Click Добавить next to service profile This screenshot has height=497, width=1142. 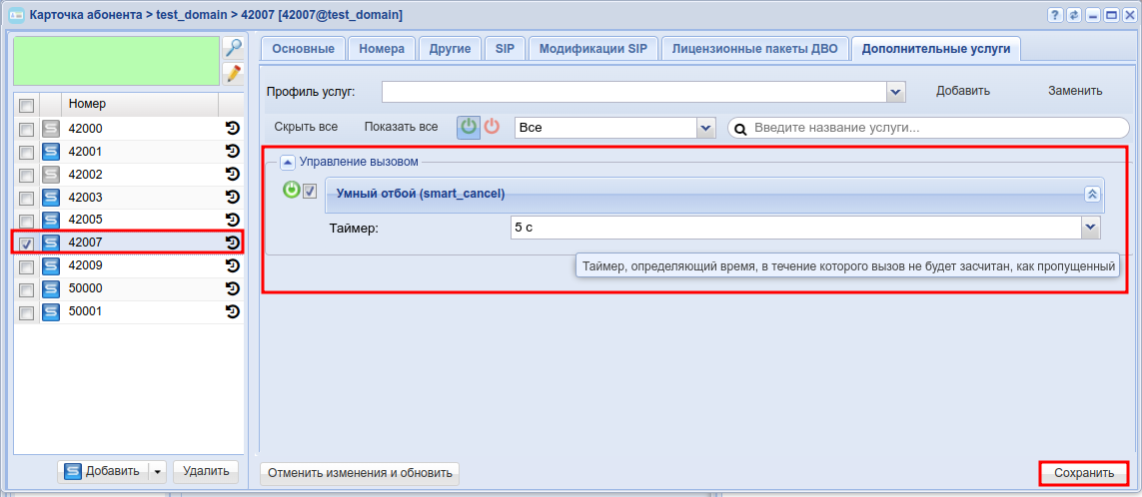tap(963, 91)
